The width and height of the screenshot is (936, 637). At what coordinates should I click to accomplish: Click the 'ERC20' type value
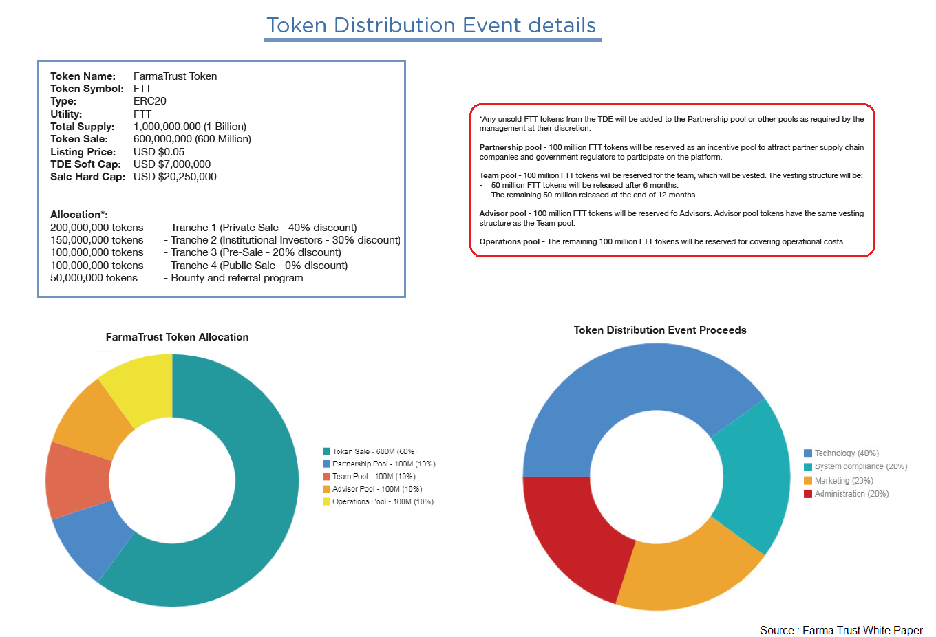pos(149,101)
